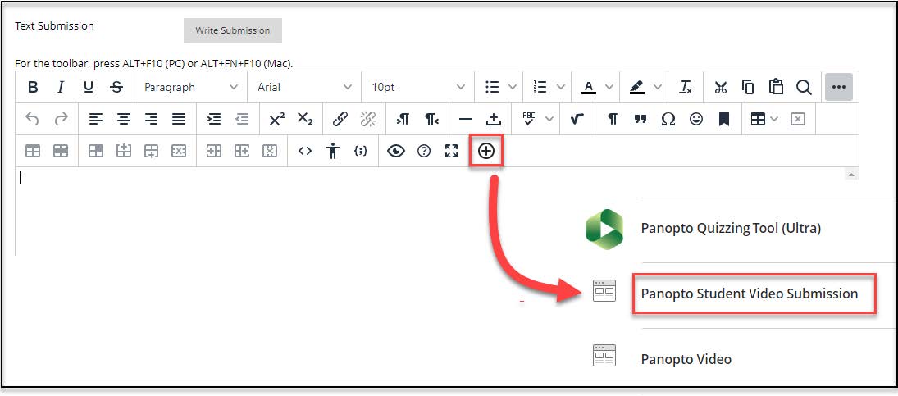Expand bullet list style options arrow

coord(513,87)
